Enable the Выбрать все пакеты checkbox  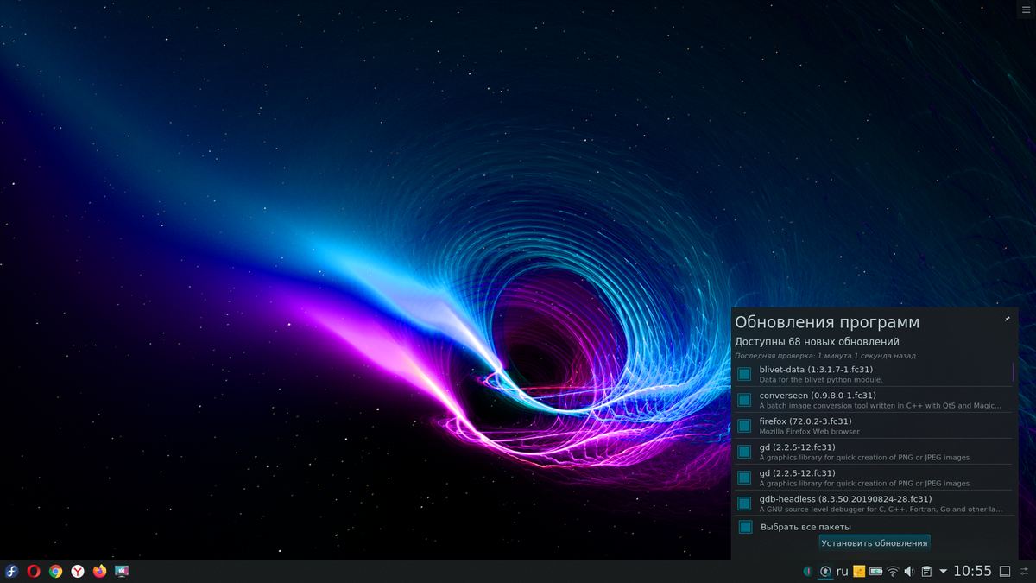(746, 527)
